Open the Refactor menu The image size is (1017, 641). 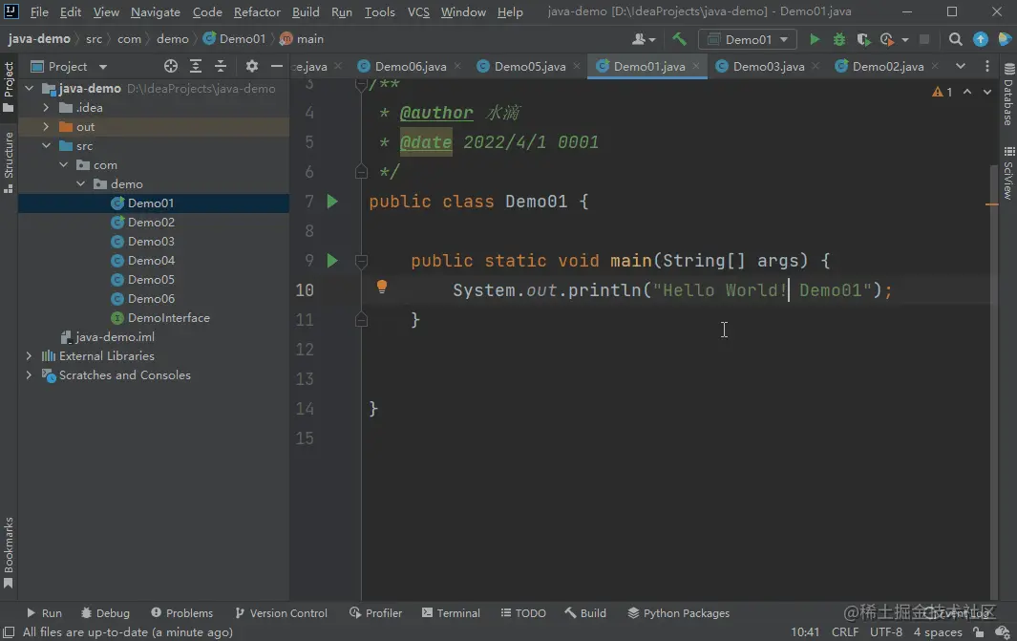click(257, 11)
